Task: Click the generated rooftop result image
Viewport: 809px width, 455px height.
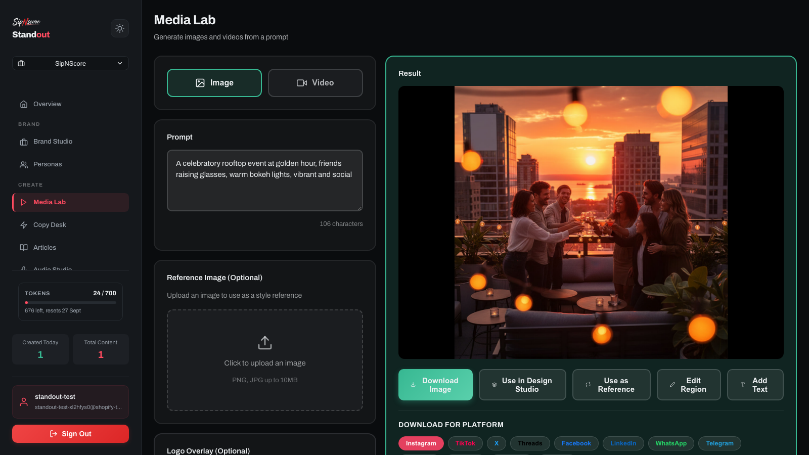Action: (x=591, y=222)
